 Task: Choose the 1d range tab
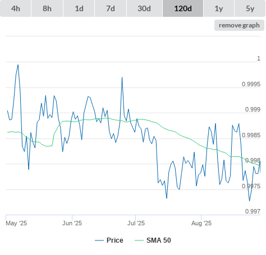(x=79, y=8)
